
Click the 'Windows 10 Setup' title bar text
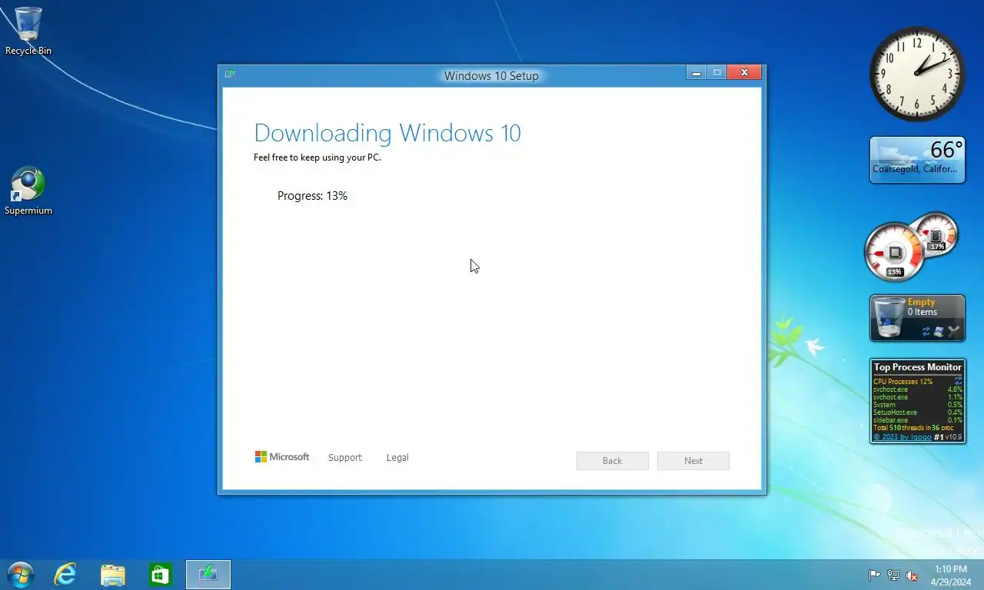click(x=491, y=75)
